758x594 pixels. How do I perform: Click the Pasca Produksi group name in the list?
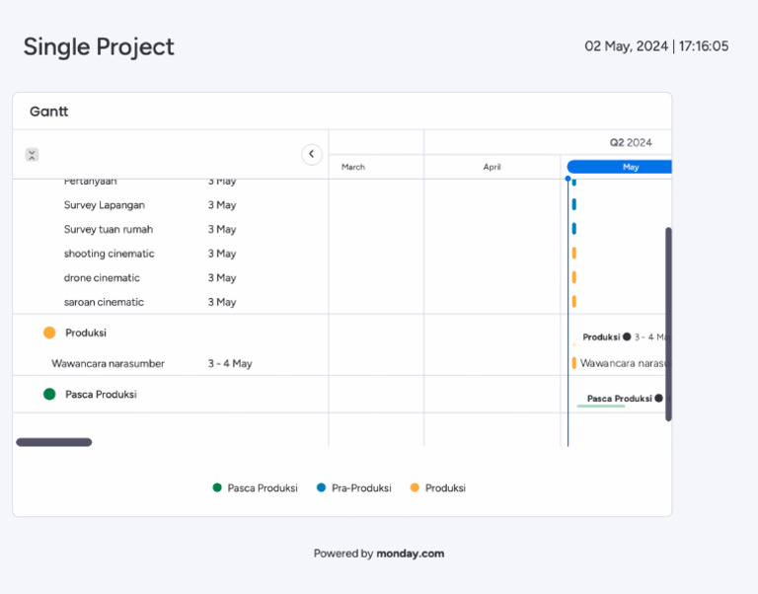pos(101,395)
